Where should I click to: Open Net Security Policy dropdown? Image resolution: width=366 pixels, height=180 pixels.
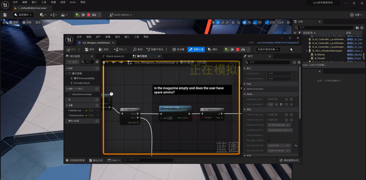coord(279,151)
